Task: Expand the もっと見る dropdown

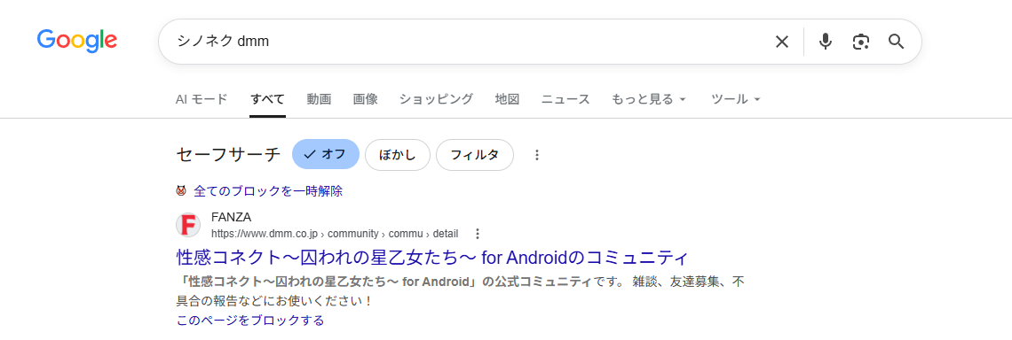Action: (649, 99)
